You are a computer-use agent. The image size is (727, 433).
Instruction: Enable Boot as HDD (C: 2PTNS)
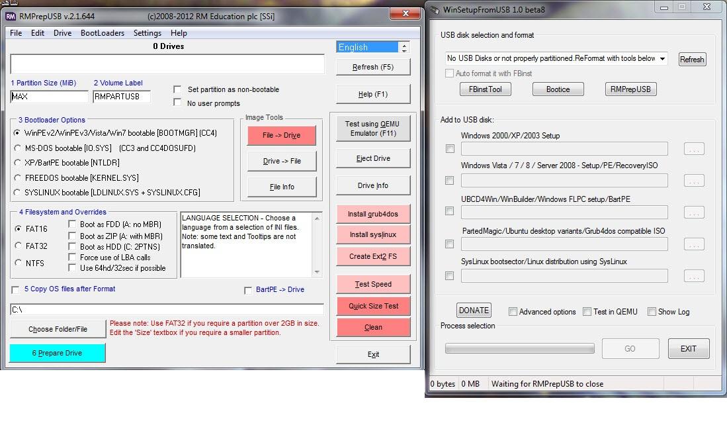72,246
